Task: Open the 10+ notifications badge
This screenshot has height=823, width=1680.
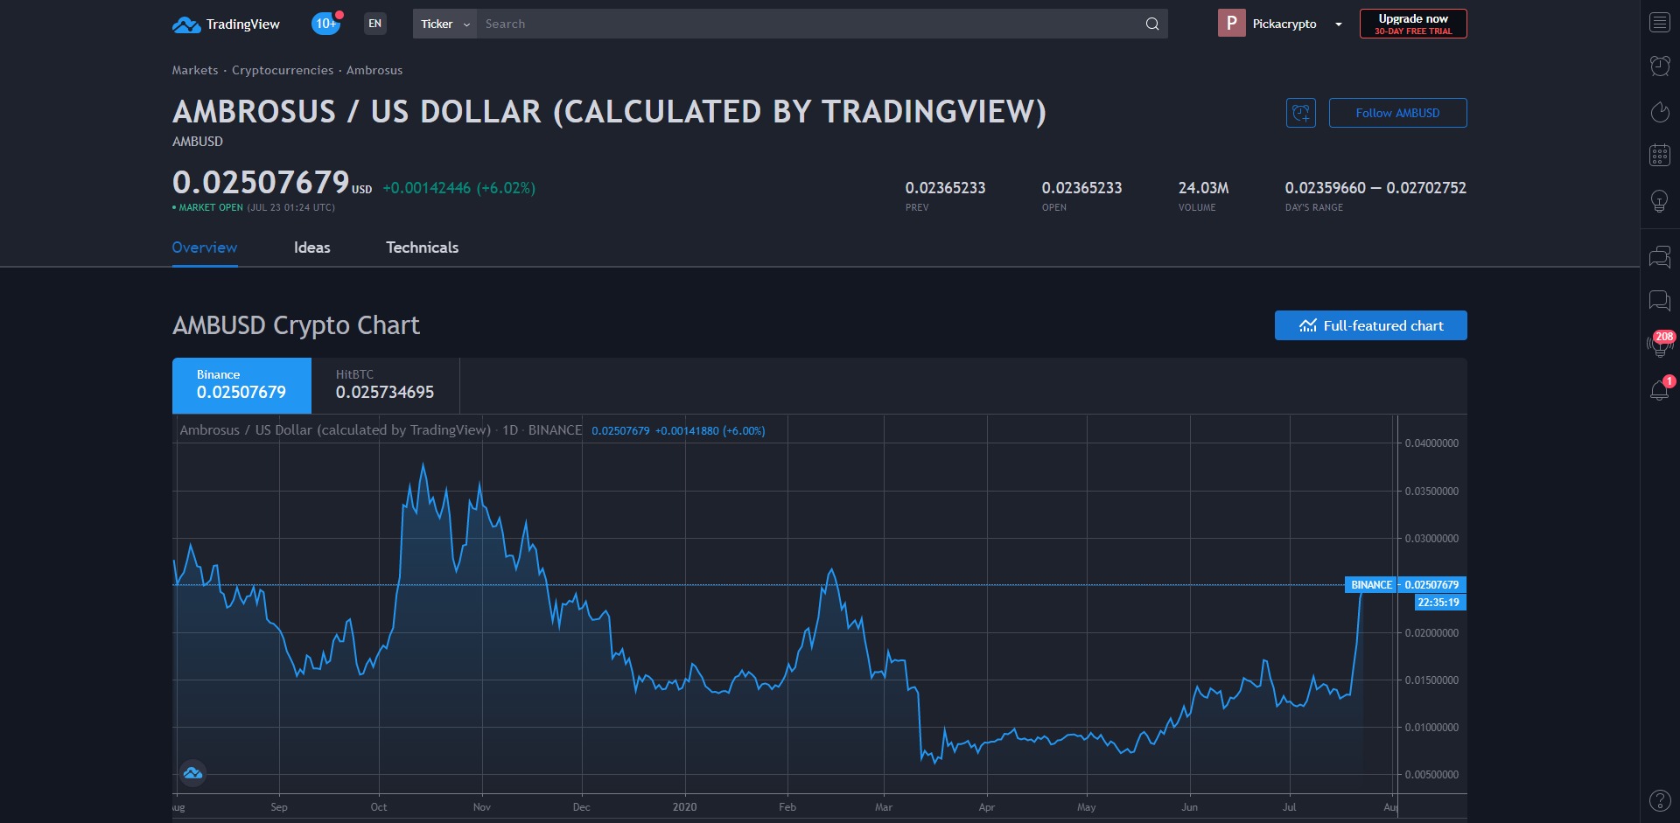Action: 326,24
